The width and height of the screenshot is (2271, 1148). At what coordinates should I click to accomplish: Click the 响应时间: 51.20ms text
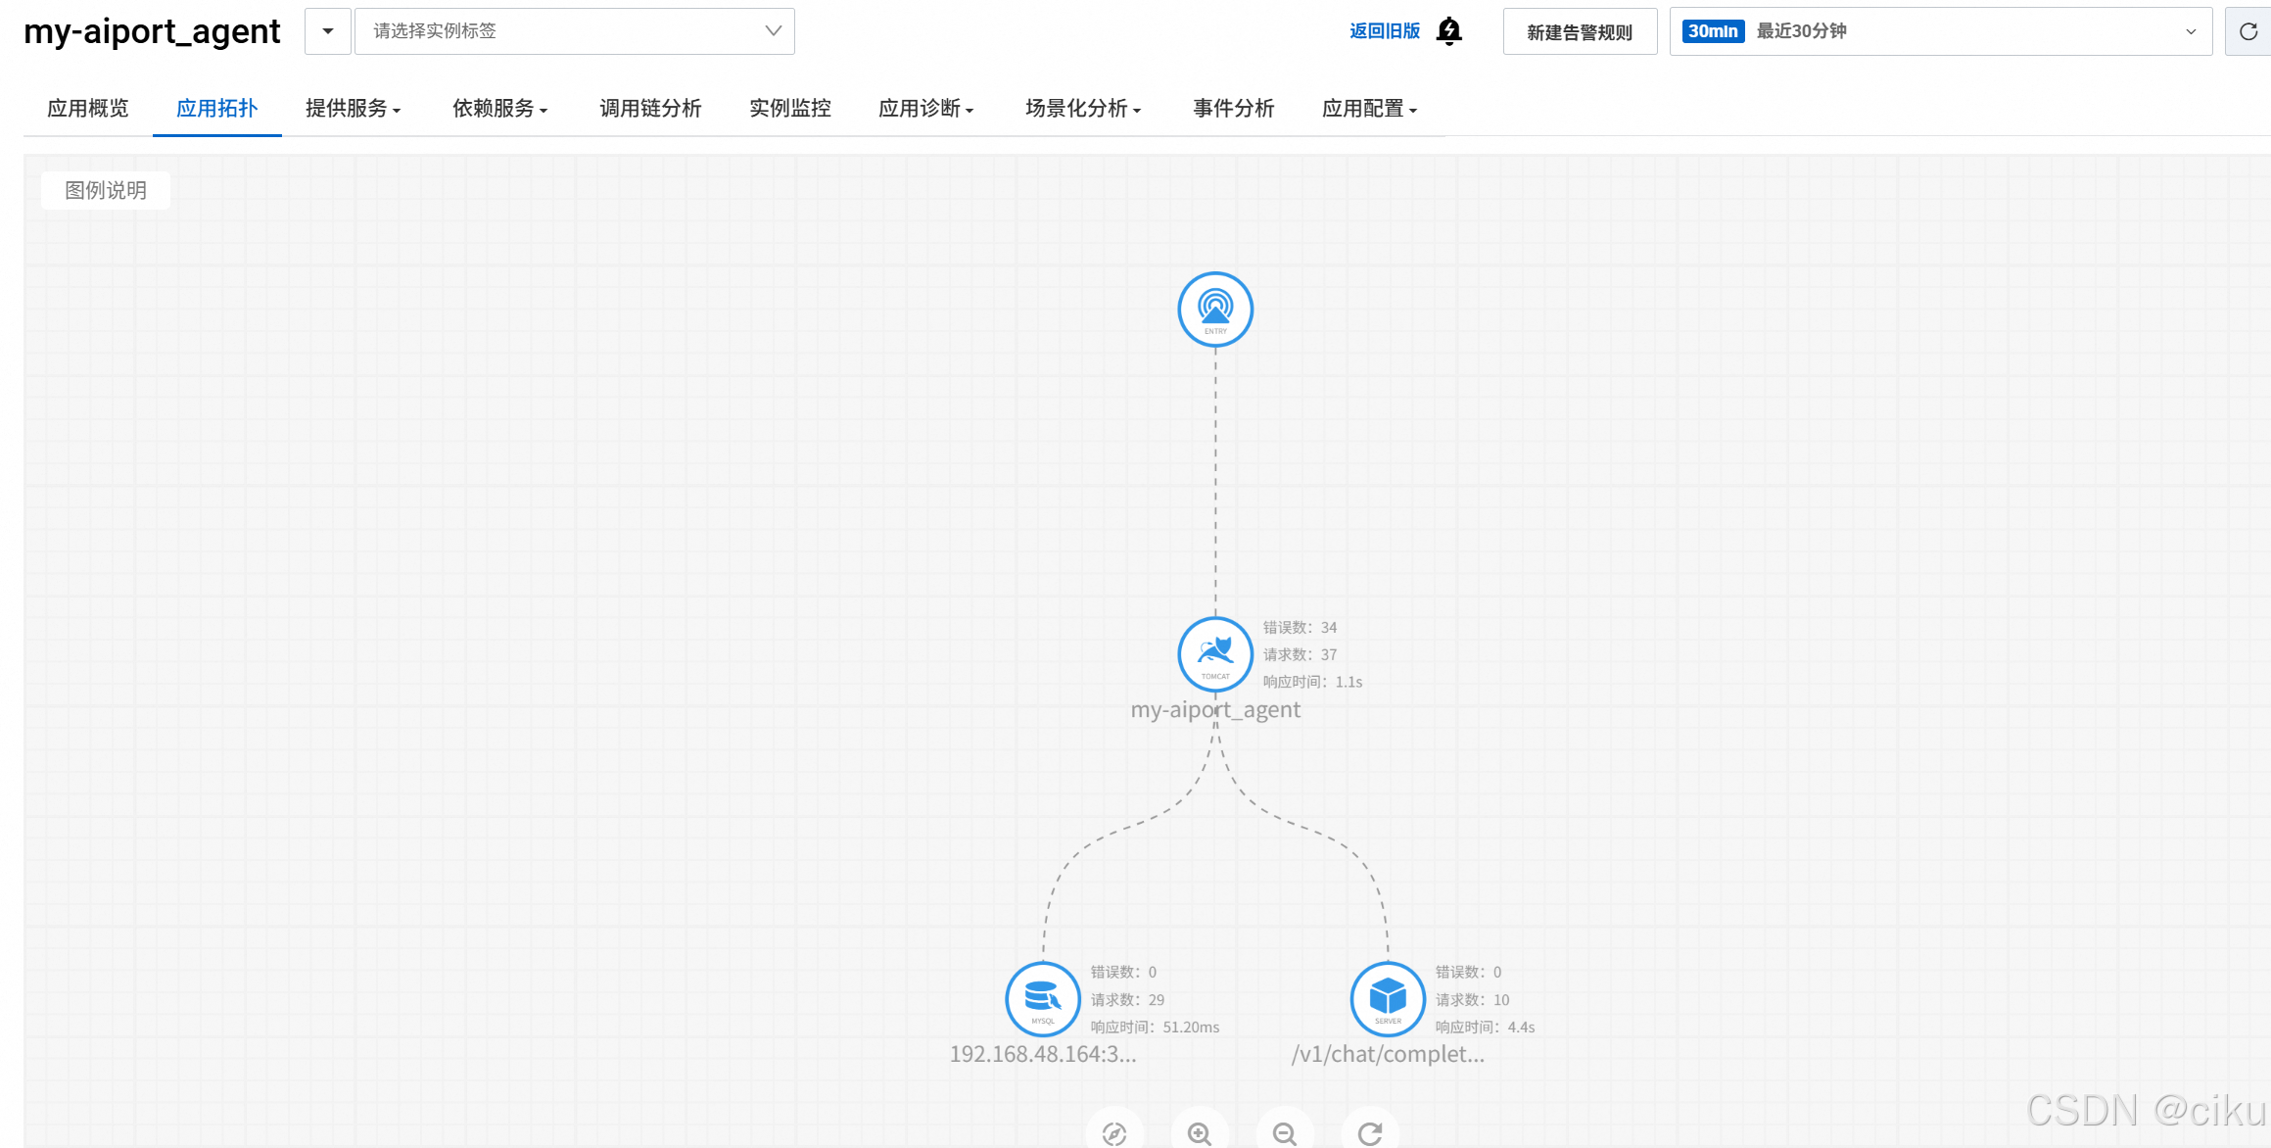(1155, 1028)
